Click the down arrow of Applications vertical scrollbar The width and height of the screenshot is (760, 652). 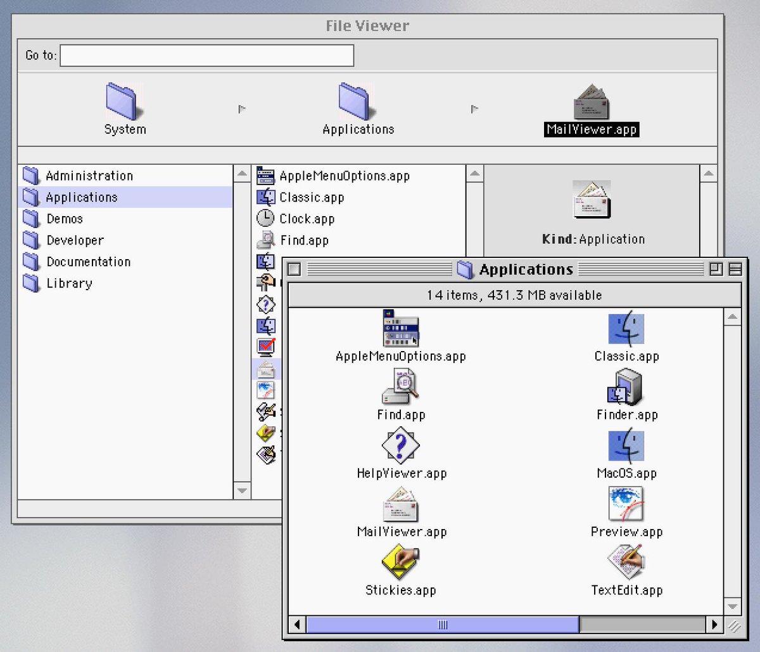click(733, 607)
